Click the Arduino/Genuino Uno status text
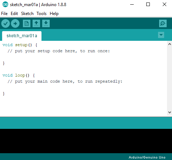 click(x=147, y=157)
